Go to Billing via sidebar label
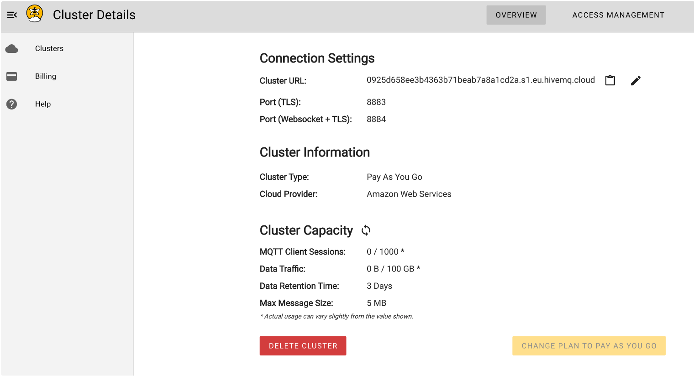This screenshot has height=376, width=694. 46,77
